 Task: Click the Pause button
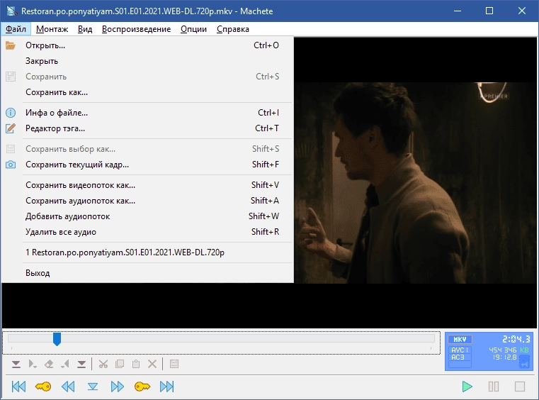click(494, 387)
